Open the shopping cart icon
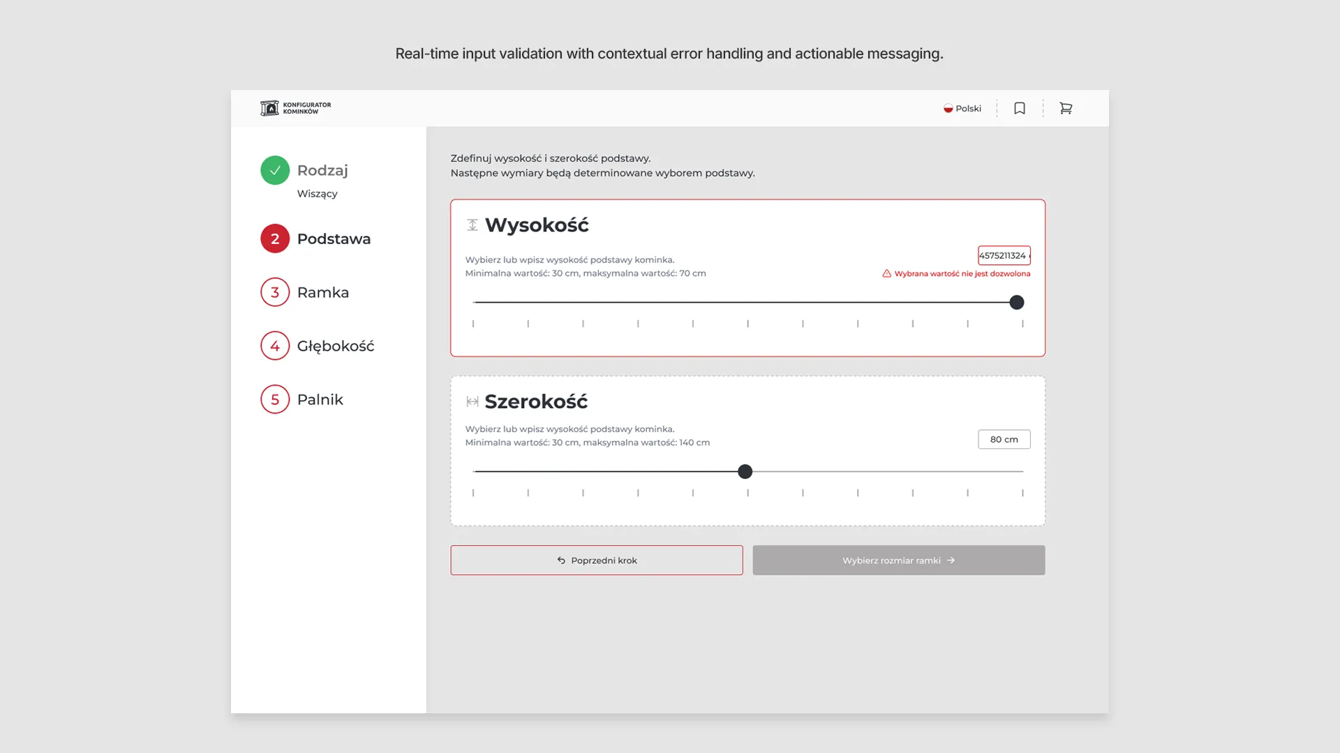This screenshot has height=753, width=1340. 1066,108
